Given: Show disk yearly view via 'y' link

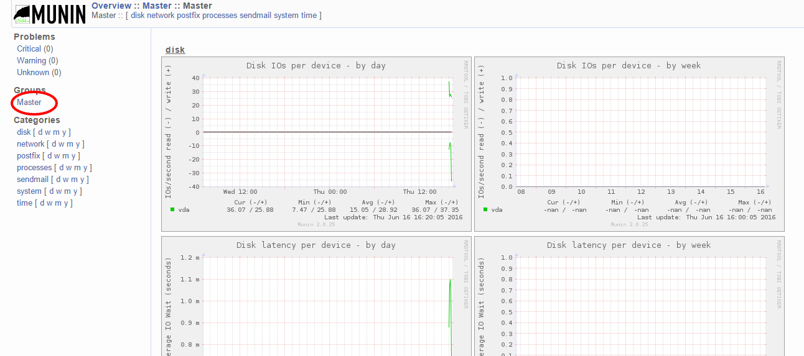Looking at the screenshot, I should click(x=64, y=132).
